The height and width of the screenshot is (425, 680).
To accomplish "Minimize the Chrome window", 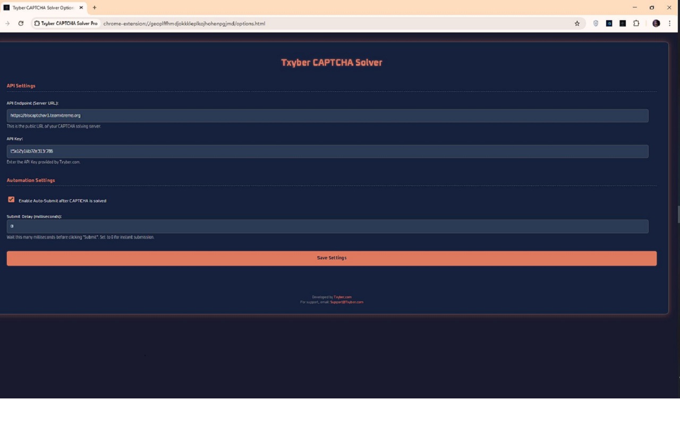I will 634,7.
